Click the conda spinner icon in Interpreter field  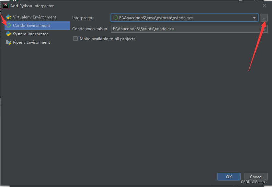click(115, 18)
